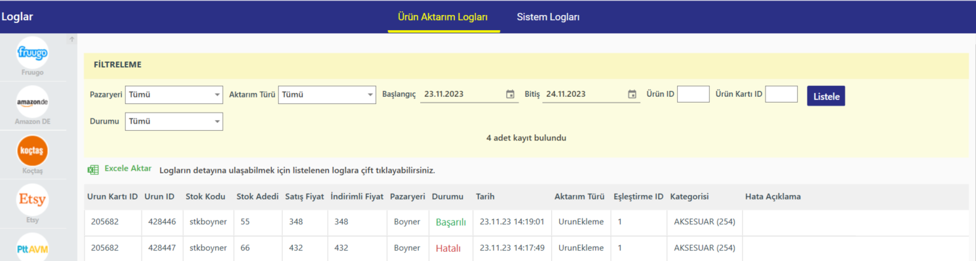
Task: Click the Stok Adedi column header
Action: [258, 196]
